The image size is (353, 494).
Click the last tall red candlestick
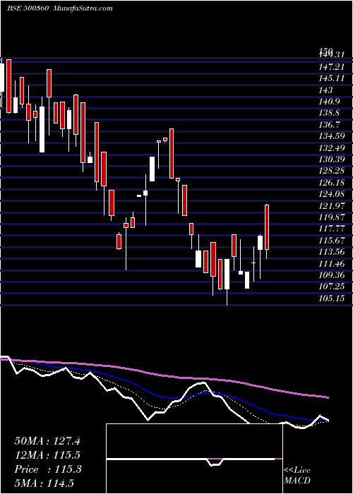click(267, 227)
